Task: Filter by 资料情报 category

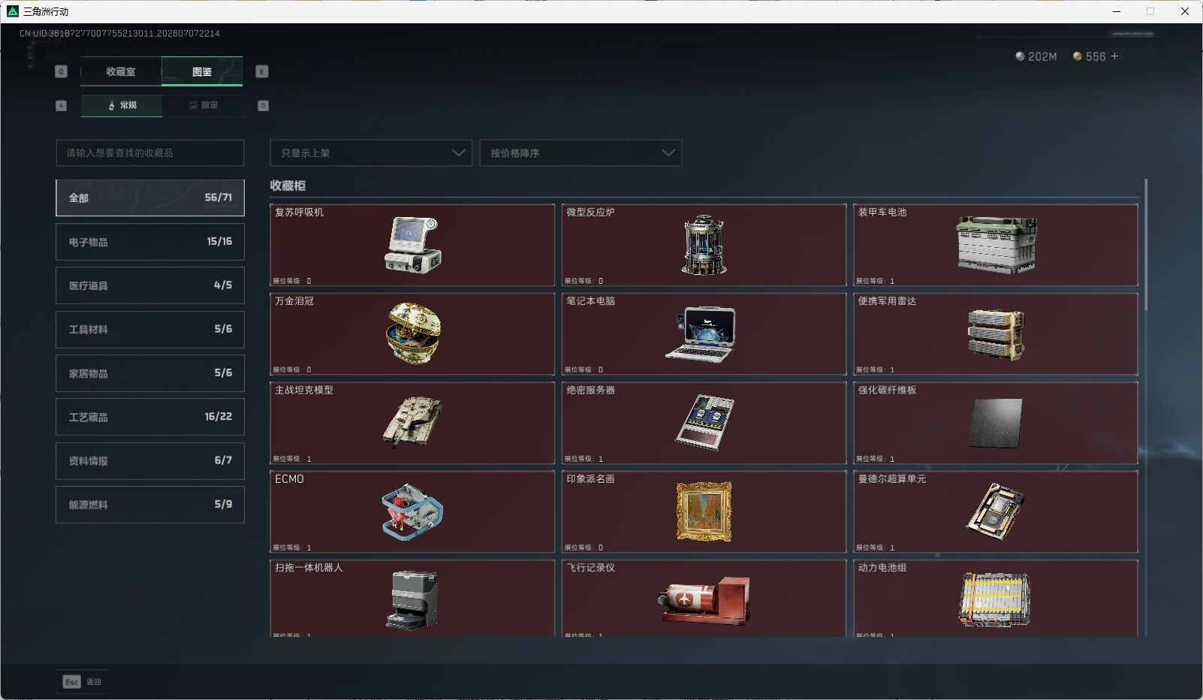Action: [150, 460]
